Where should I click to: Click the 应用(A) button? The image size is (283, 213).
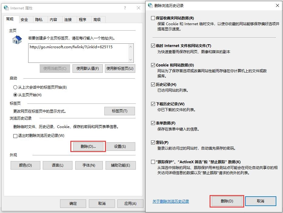pyautogui.click(x=130, y=203)
